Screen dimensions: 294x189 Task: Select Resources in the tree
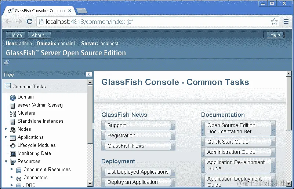point(29,161)
